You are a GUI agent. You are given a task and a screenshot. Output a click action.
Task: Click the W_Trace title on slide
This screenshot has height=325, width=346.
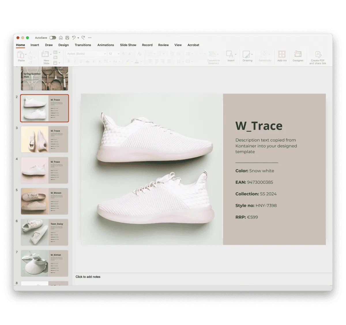click(259, 126)
